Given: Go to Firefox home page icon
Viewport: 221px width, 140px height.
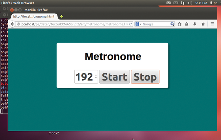Looking at the screenshot, I should pyautogui.click(x=203, y=24).
